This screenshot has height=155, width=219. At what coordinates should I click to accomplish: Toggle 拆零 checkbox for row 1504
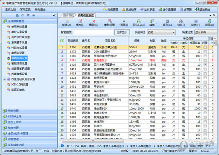point(205,130)
